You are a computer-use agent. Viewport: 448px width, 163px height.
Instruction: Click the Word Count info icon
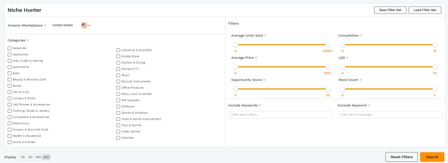tap(360, 80)
